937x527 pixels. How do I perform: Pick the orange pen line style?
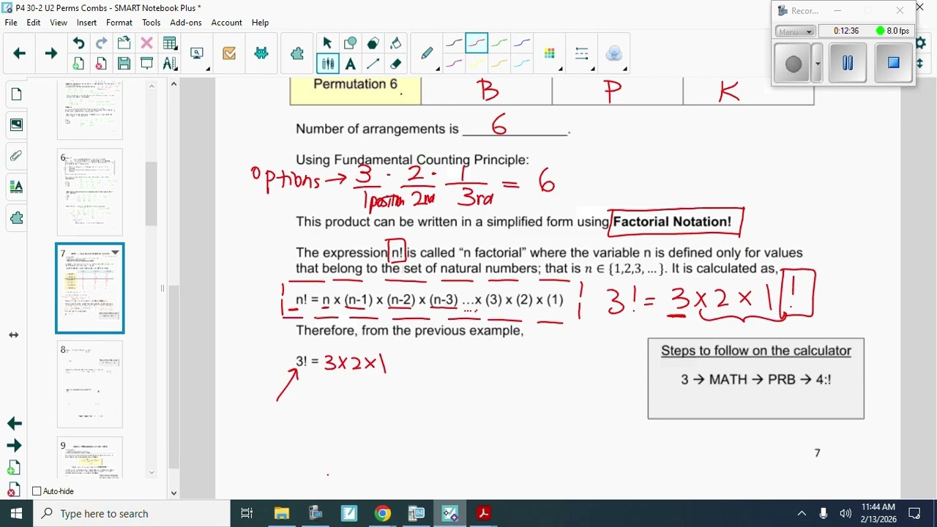(499, 64)
